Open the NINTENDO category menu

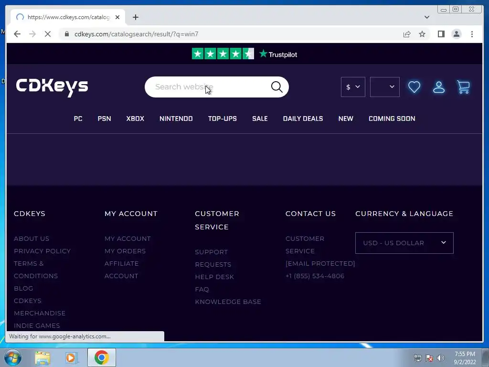click(x=176, y=119)
